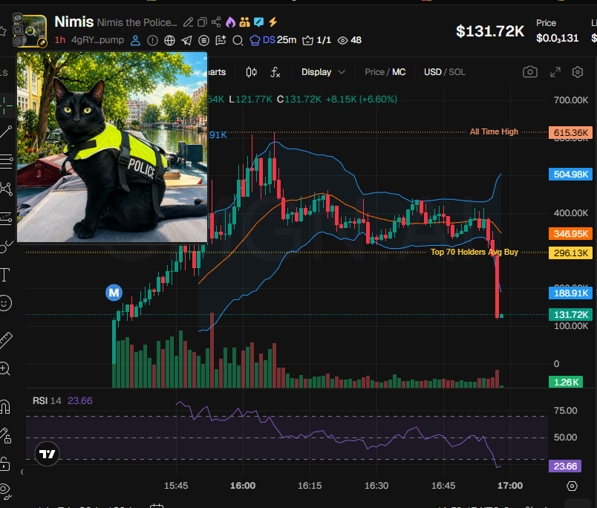
Task: Open the emoji icons tool
Action: pos(5,303)
